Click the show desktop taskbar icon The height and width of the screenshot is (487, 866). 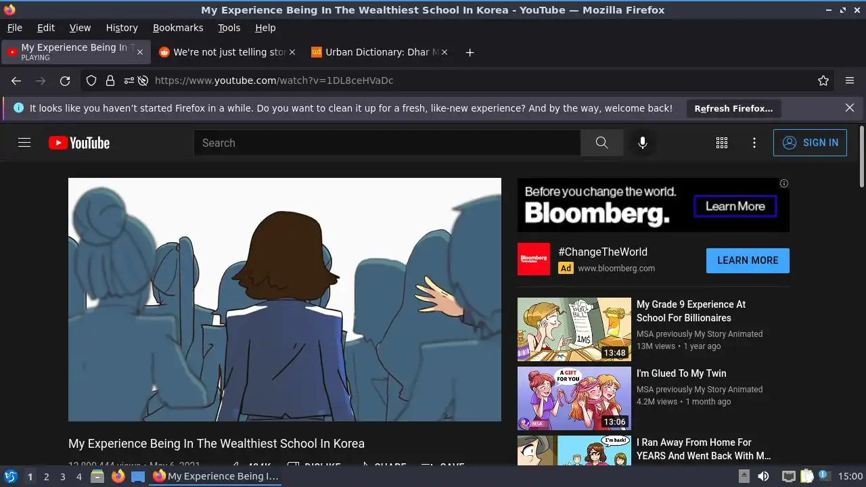(138, 476)
